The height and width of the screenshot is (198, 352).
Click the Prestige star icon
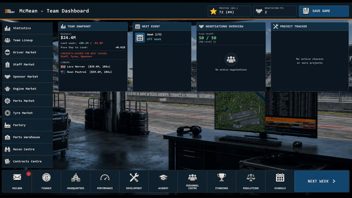click(213, 11)
